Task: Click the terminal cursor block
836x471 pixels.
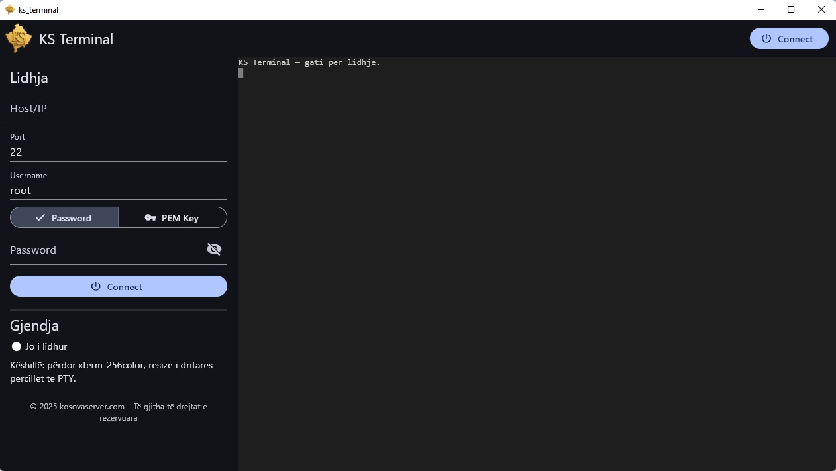Action: [x=241, y=73]
